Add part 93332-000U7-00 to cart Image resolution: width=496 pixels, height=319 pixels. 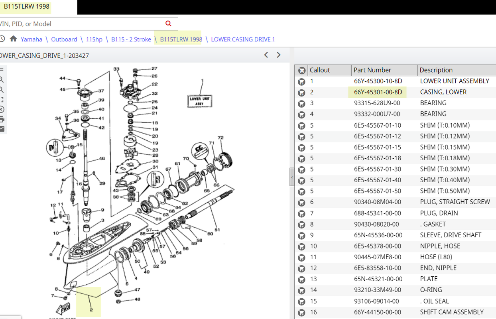coord(302,114)
